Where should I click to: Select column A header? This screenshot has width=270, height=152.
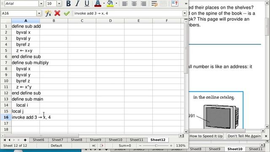pyautogui.click(x=26, y=21)
